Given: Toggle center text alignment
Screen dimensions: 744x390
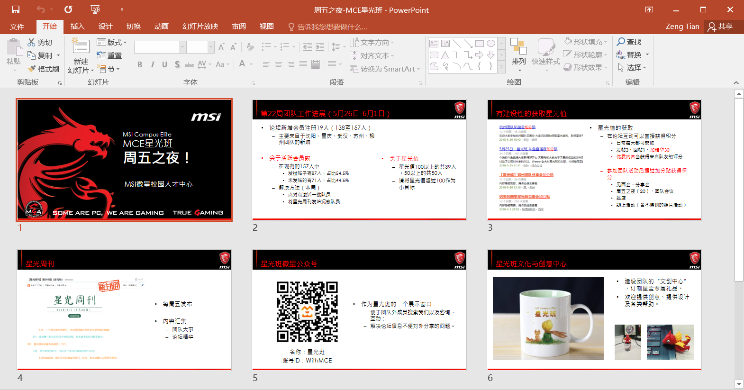Looking at the screenshot, I should 279,64.
